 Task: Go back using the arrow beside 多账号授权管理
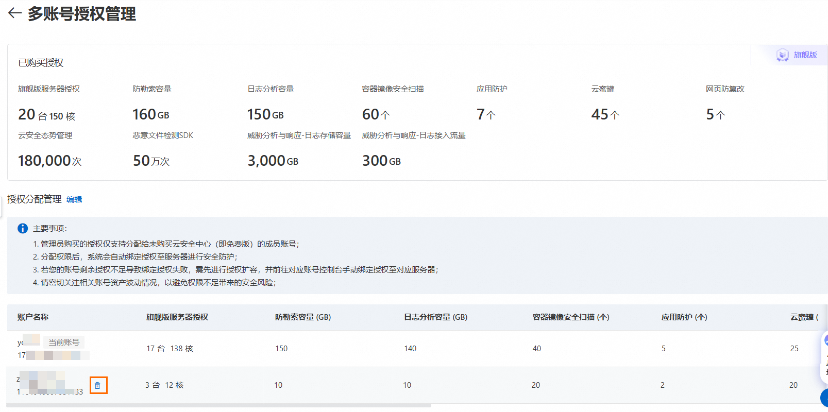coord(15,13)
